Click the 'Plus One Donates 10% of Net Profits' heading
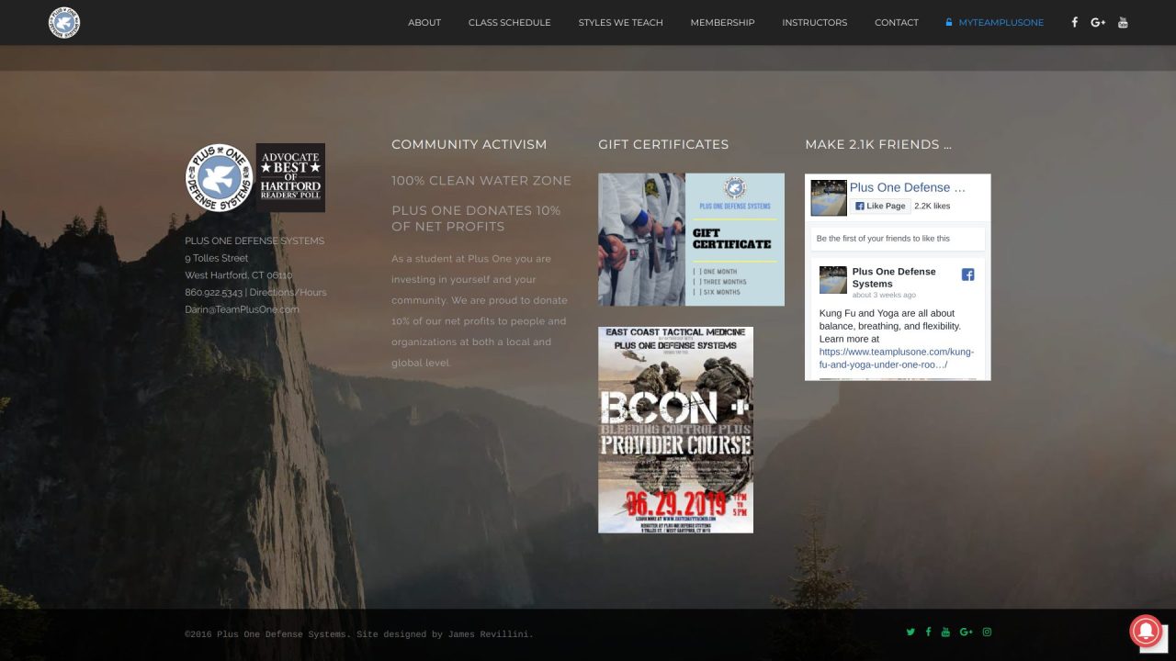 476,218
